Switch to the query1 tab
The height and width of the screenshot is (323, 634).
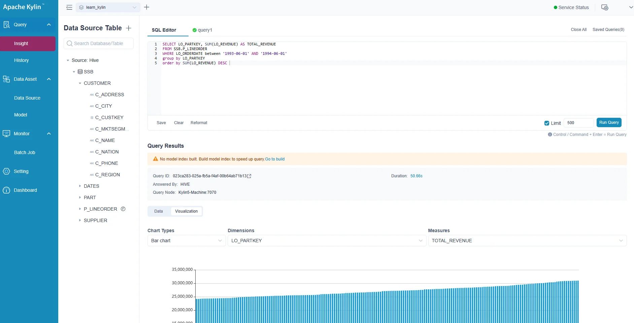click(x=202, y=30)
